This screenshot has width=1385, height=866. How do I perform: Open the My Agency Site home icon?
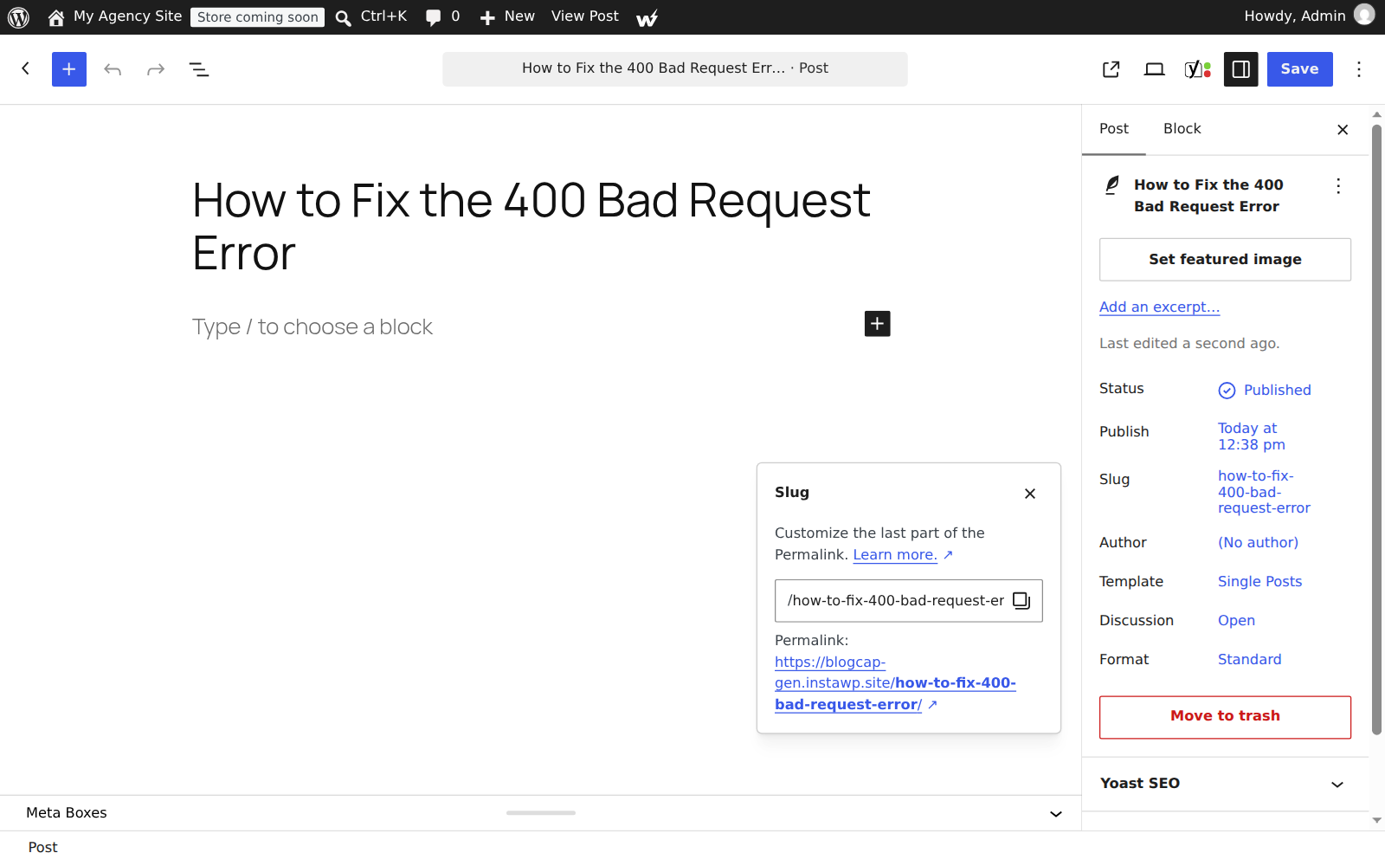click(56, 17)
